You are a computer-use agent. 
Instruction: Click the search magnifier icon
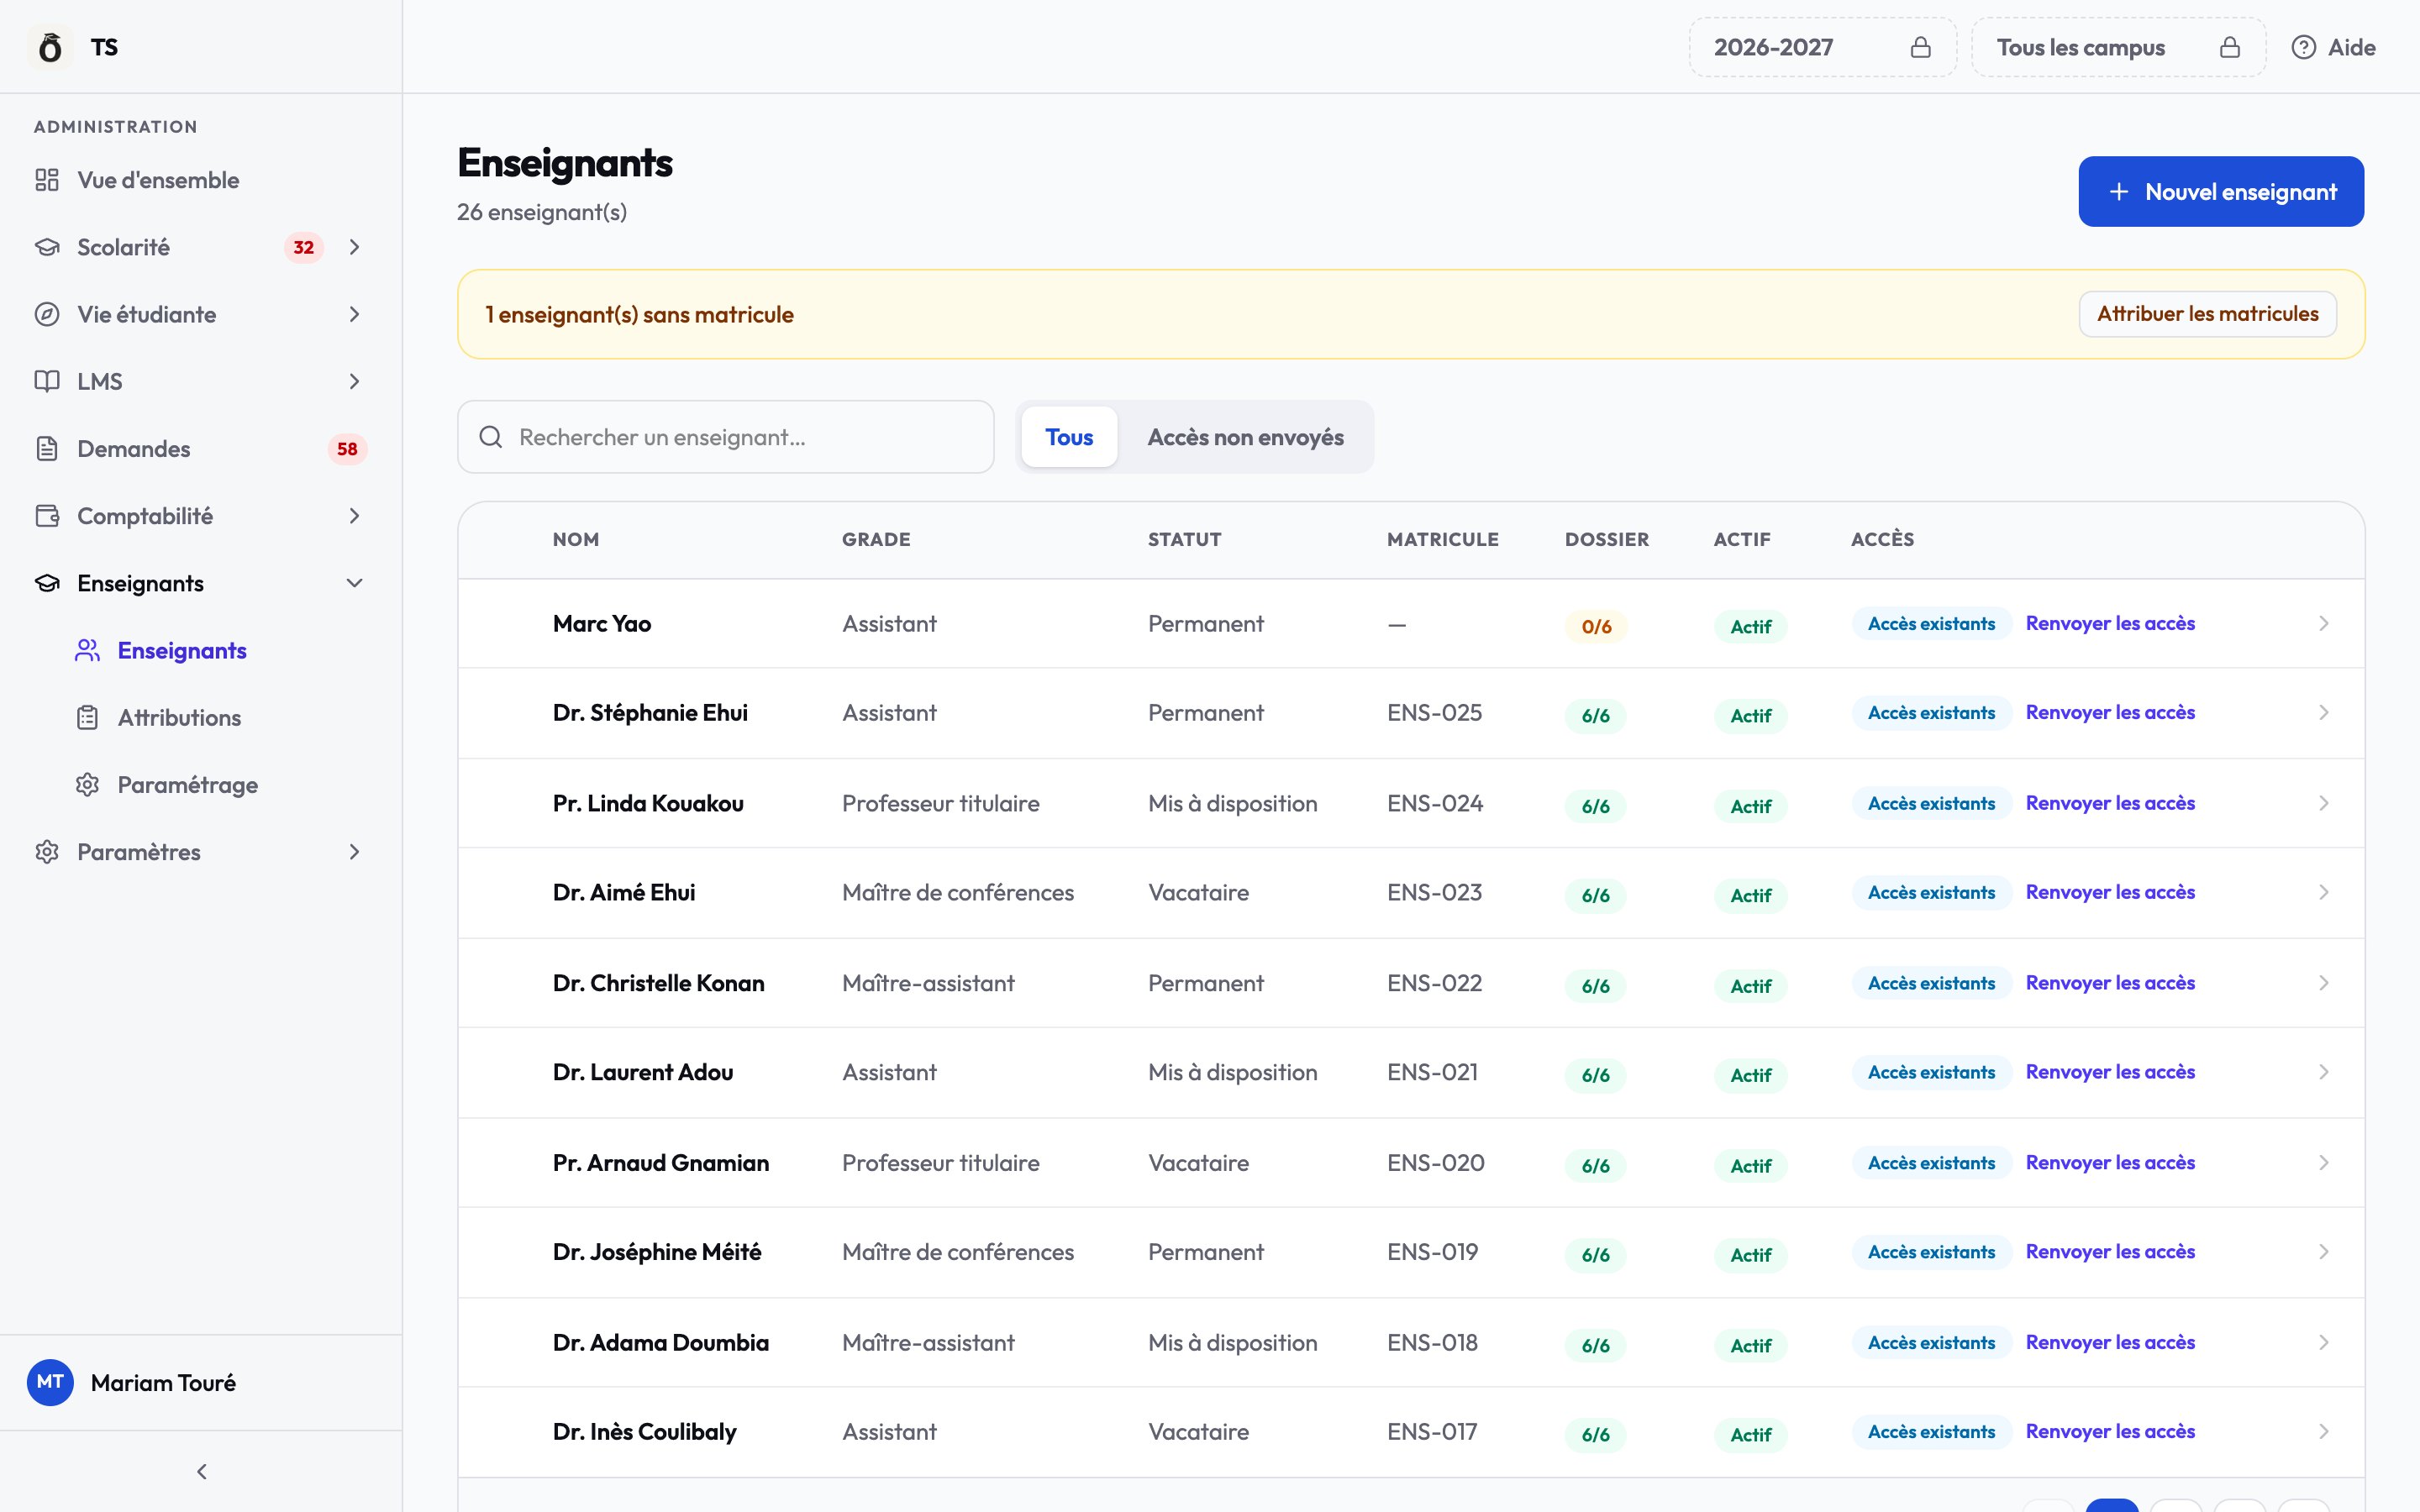491,437
